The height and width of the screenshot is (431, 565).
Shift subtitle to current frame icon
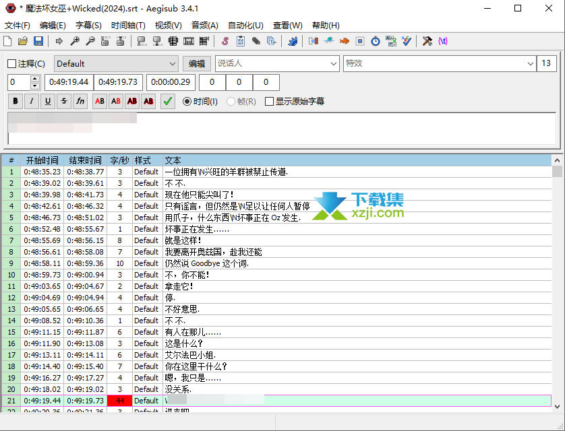(204, 41)
